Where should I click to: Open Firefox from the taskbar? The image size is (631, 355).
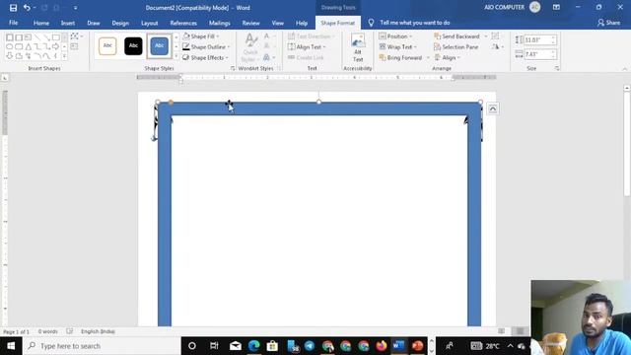pos(382,346)
